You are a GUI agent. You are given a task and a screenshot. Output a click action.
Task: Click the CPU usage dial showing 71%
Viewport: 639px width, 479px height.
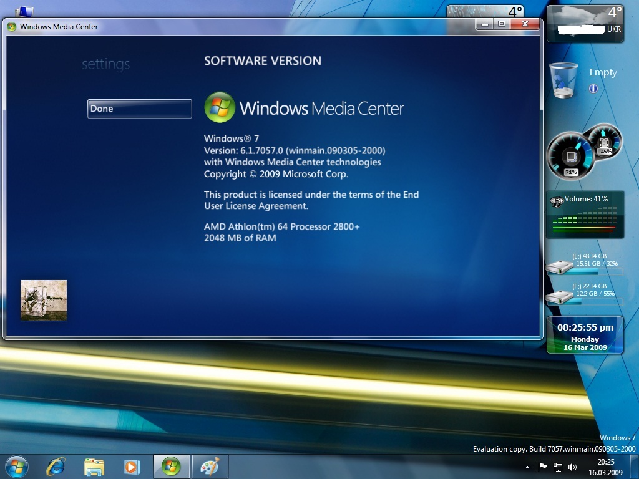click(570, 157)
